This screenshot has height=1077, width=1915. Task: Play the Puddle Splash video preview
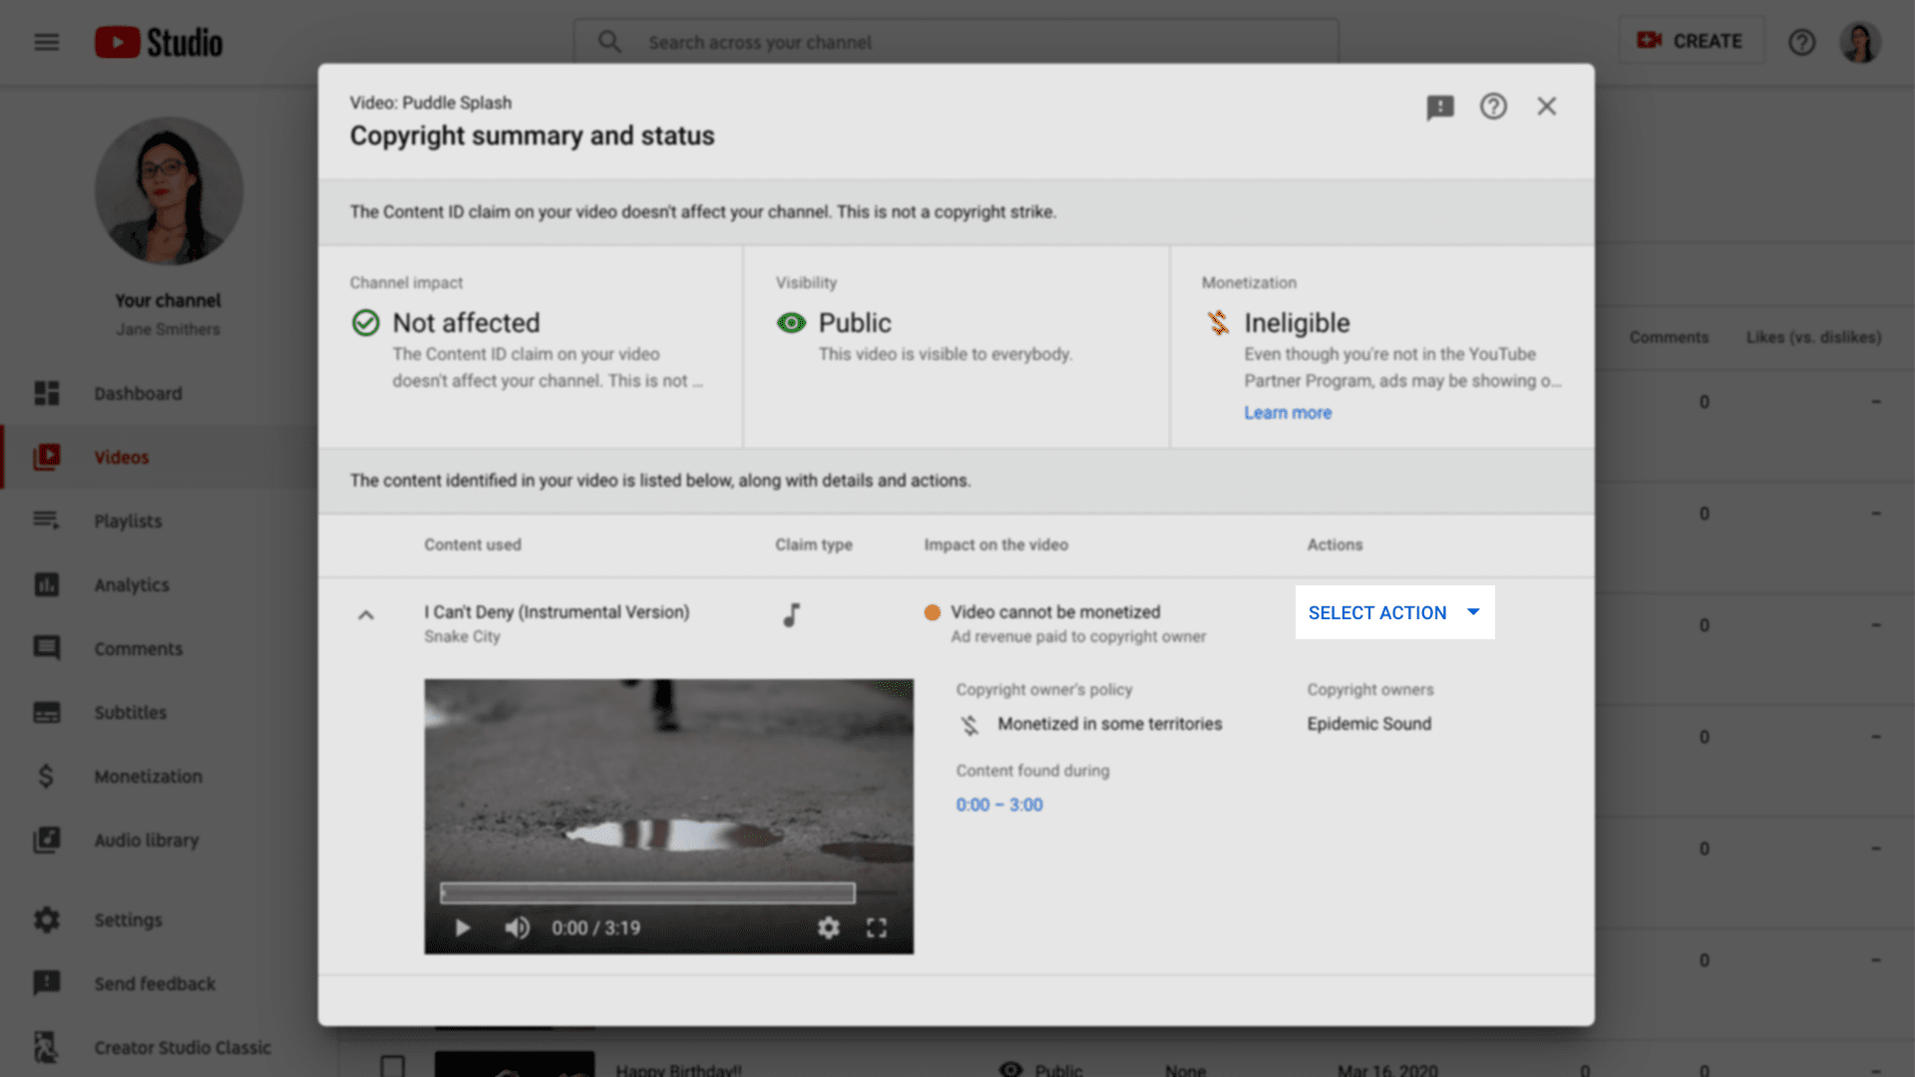click(x=463, y=928)
